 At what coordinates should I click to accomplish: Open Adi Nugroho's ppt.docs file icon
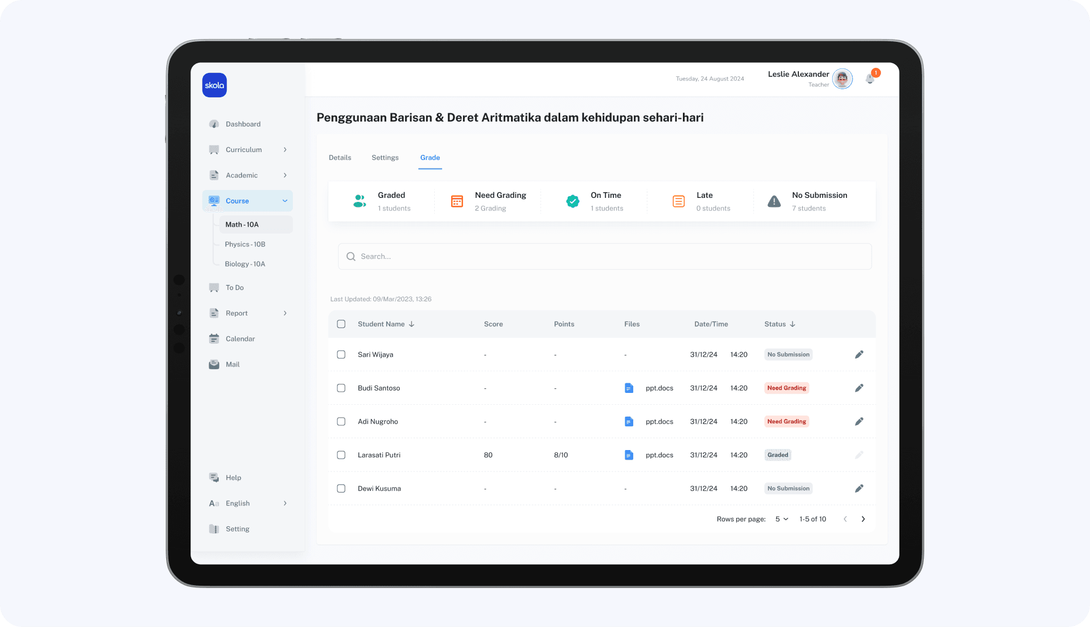point(629,422)
